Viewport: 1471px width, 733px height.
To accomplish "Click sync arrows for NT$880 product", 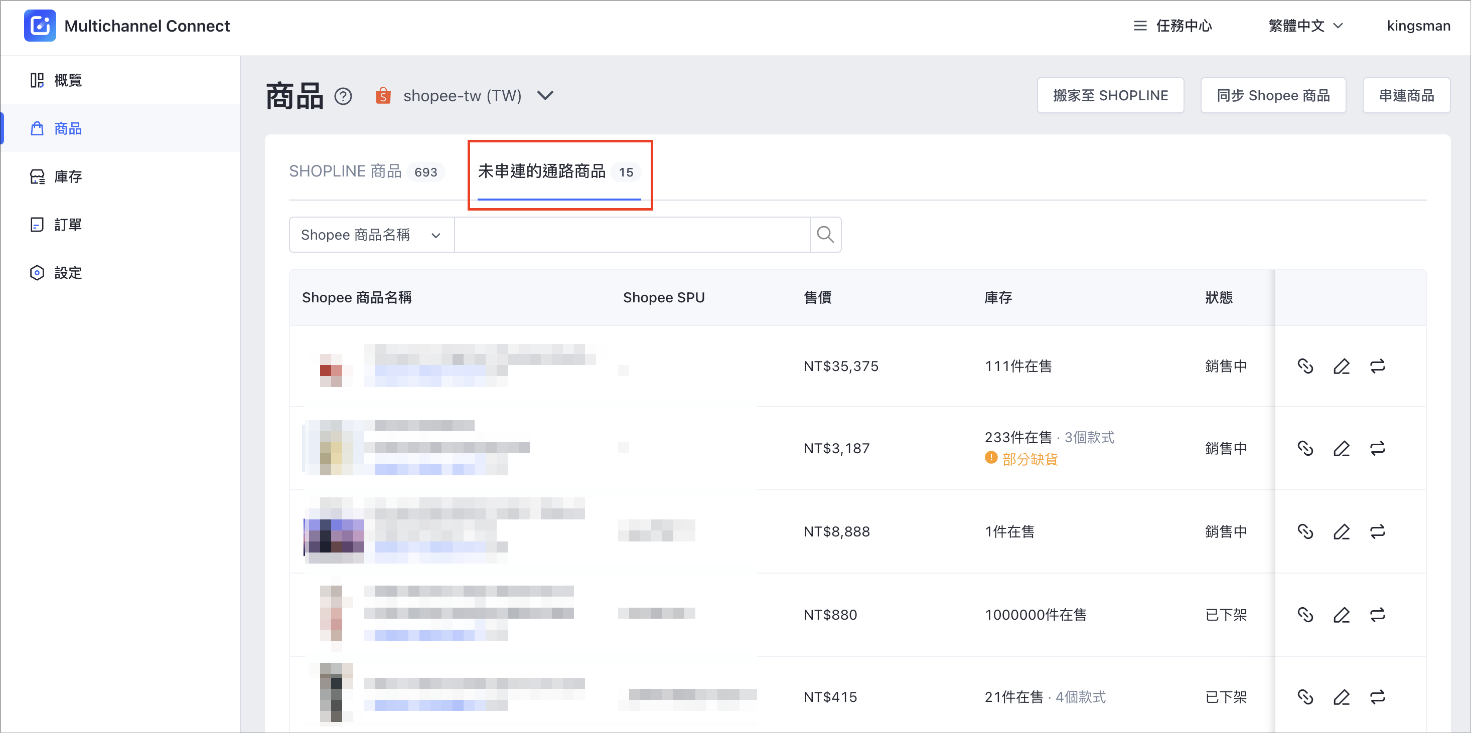I will (x=1377, y=615).
